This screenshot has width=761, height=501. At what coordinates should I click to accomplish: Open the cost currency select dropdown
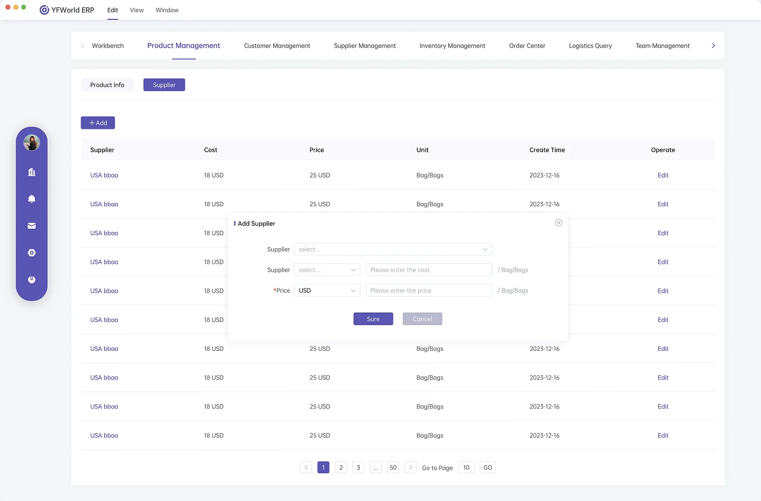327,270
